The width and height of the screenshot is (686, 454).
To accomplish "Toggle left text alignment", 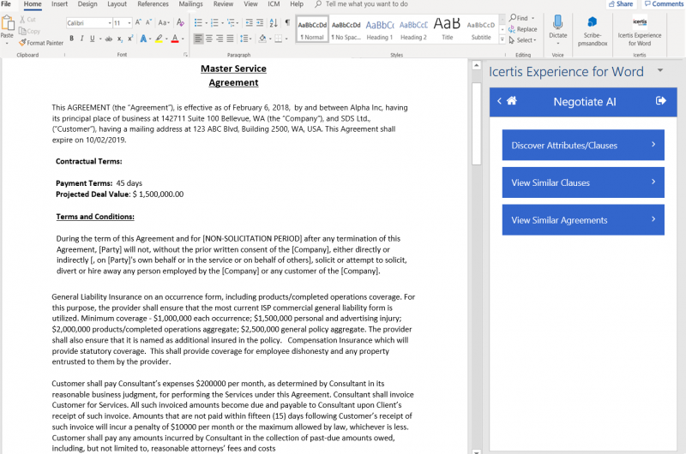I will (x=198, y=39).
